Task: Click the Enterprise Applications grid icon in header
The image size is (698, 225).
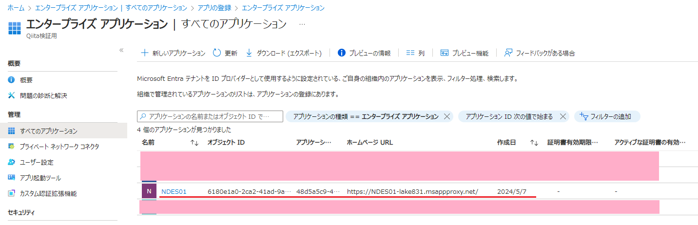Action: [15, 28]
